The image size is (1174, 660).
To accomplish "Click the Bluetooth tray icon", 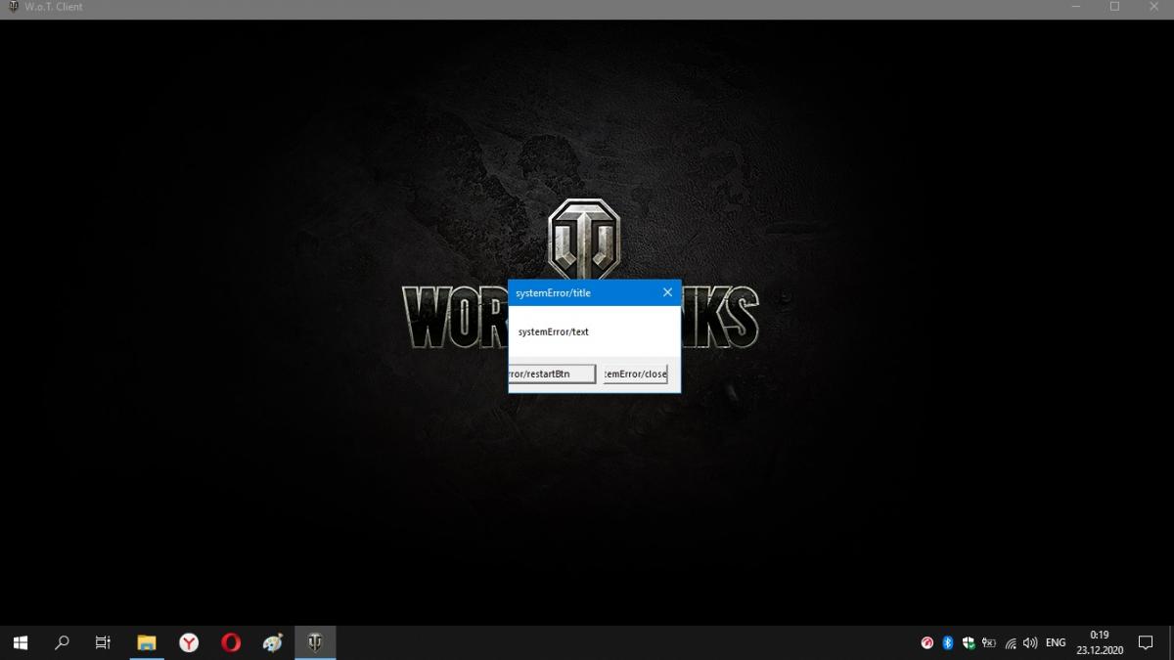I will click(947, 642).
